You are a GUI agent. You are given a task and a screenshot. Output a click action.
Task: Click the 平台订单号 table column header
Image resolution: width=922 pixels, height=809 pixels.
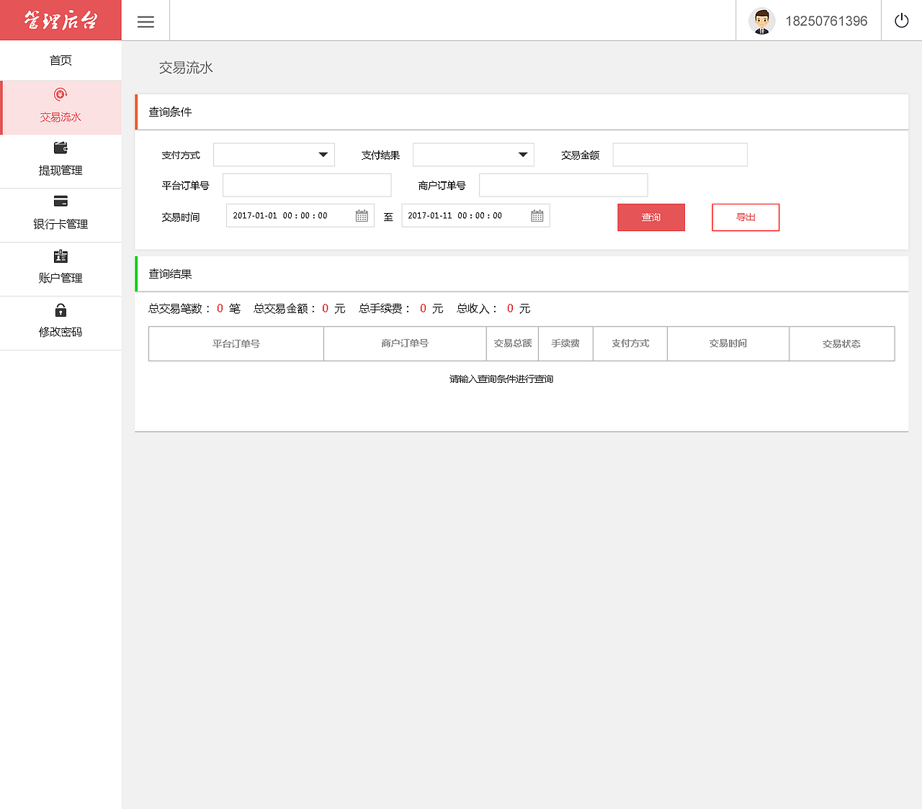point(236,344)
